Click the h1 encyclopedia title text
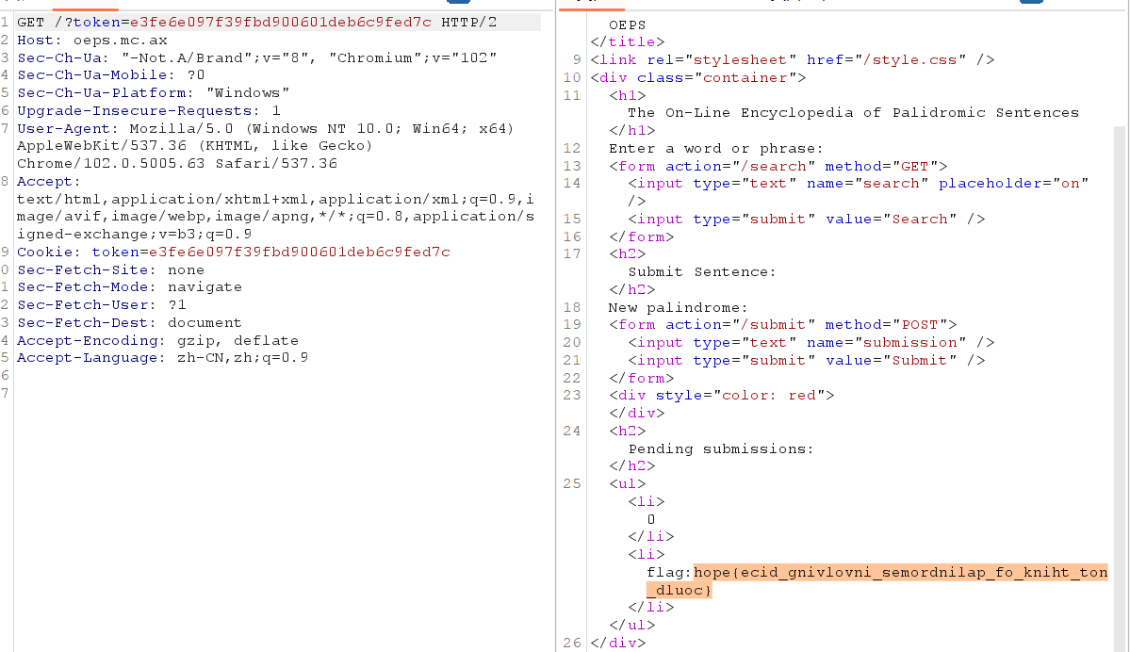Screen dimensions: 1130x652 point(853,112)
